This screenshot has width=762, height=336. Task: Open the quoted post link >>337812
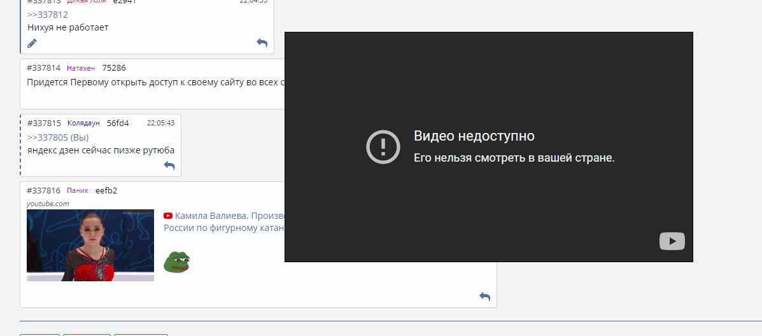coord(48,15)
